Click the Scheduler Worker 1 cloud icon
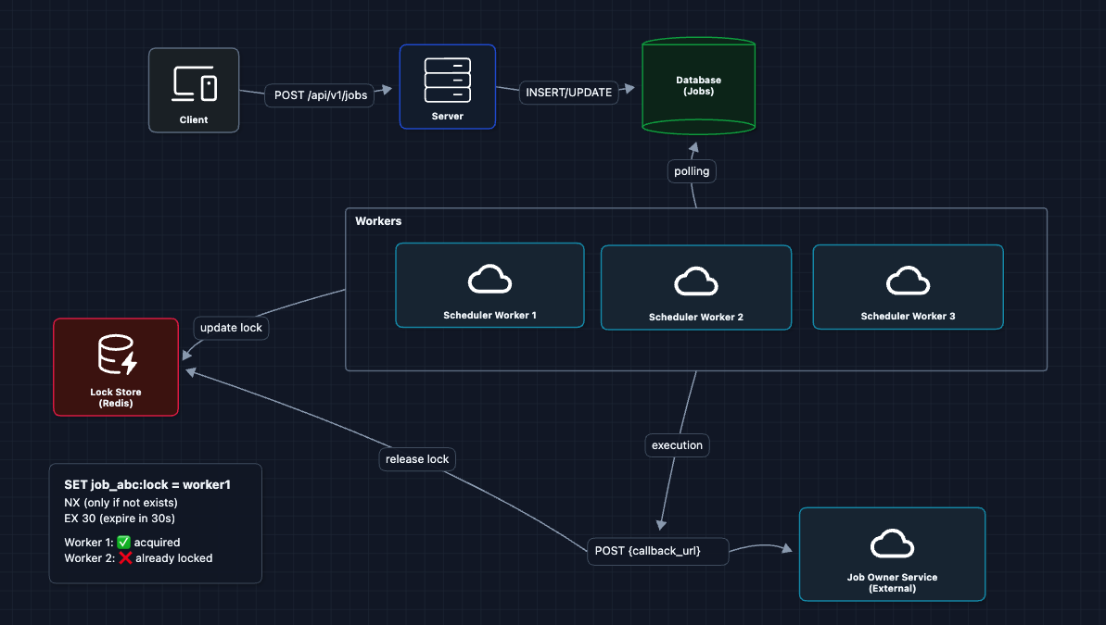 [489, 279]
